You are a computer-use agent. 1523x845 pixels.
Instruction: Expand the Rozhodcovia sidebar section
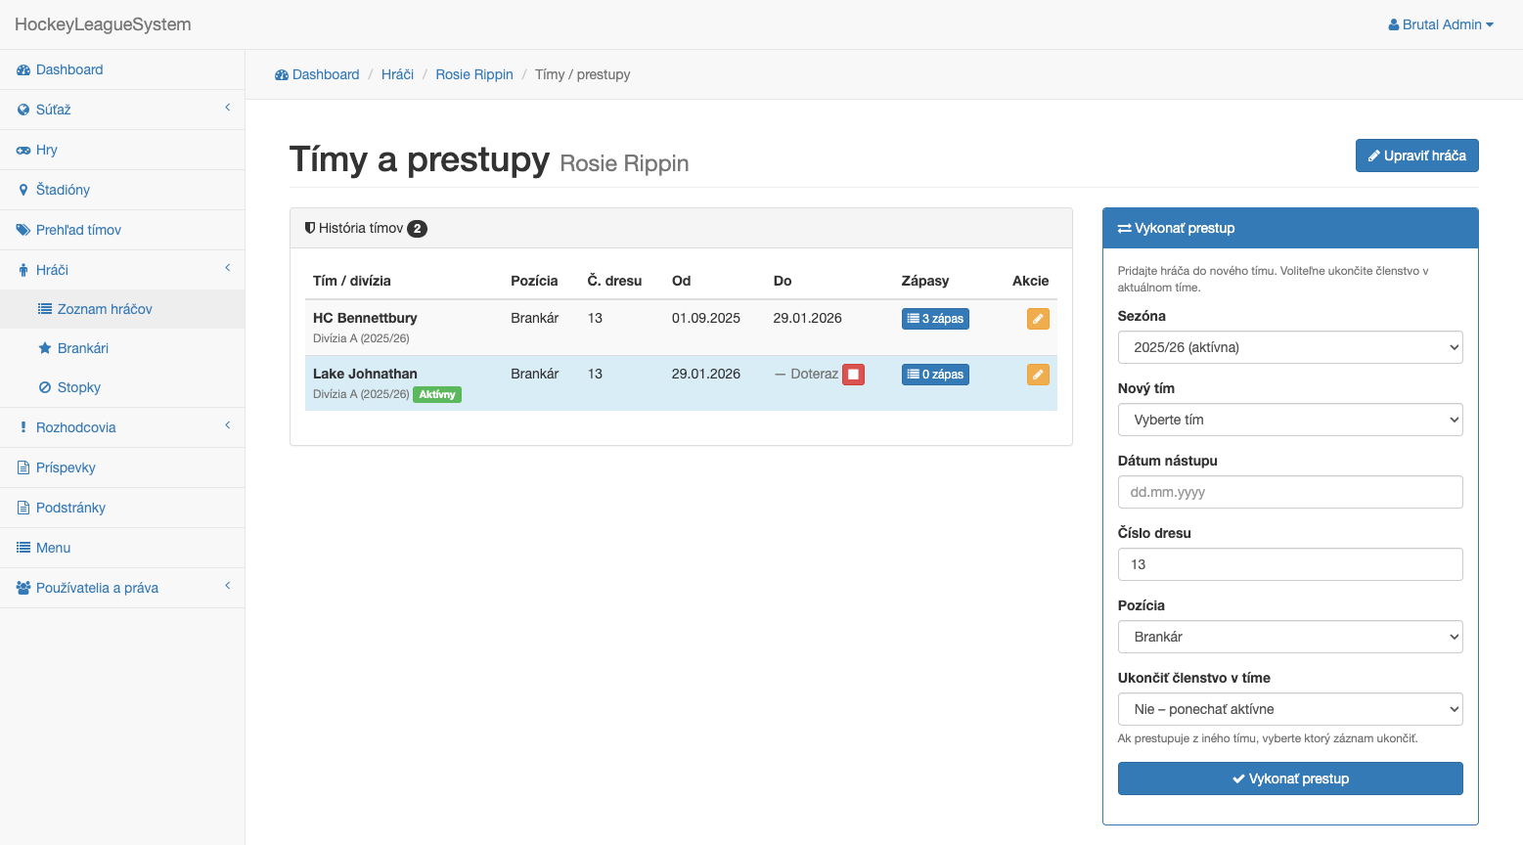(x=122, y=427)
